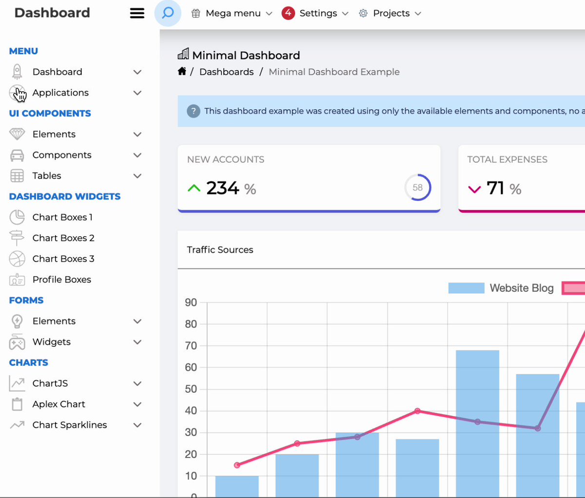
Task: Click the line graph icon beside ChartJS
Action: click(x=17, y=383)
